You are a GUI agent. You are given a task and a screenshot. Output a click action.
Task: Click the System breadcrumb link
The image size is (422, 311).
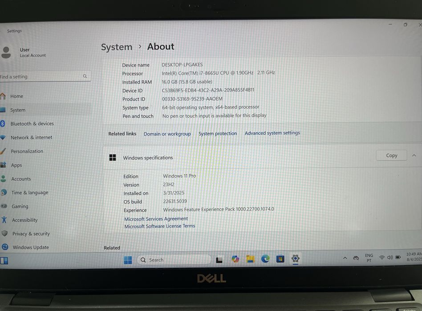coord(117,47)
